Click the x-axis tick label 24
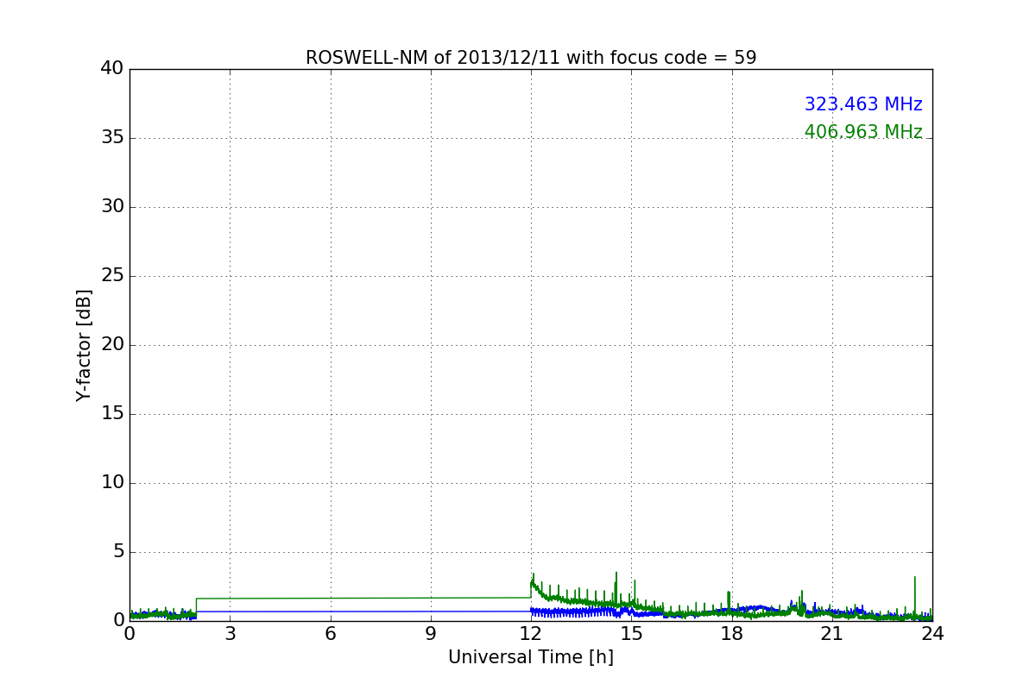 click(932, 634)
